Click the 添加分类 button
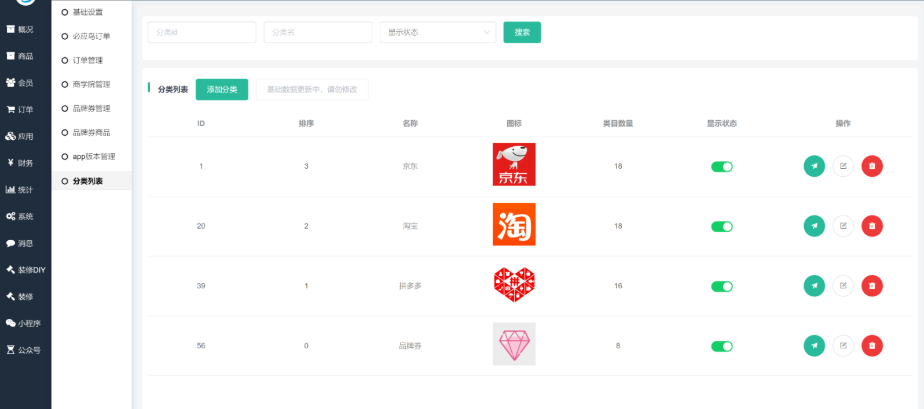 point(222,90)
